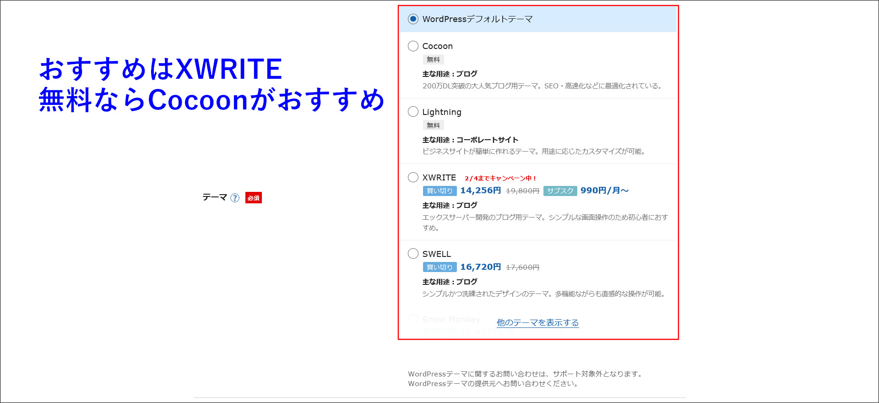Click the サブスク badge under XWRITE
Image resolution: width=879 pixels, height=403 pixels.
click(560, 191)
